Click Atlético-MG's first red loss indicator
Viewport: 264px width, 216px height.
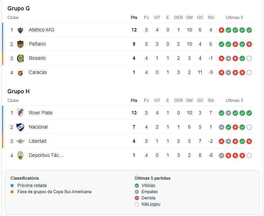pyautogui.click(x=221, y=30)
